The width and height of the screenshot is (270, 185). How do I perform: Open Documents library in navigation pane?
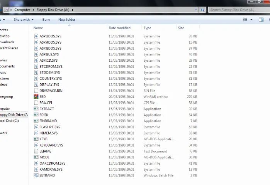7,66
